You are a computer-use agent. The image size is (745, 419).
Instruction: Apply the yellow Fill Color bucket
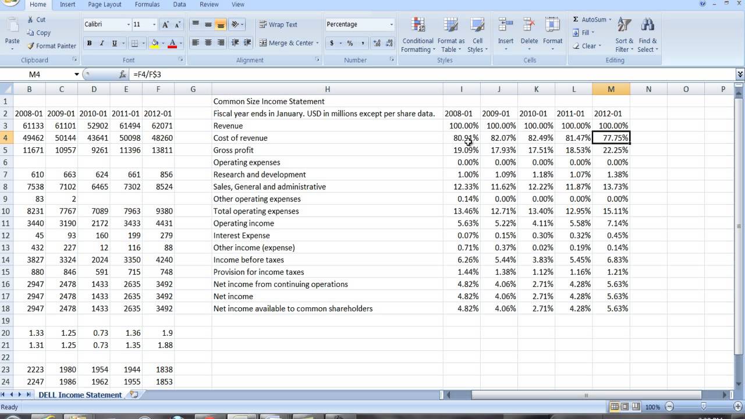(x=155, y=43)
